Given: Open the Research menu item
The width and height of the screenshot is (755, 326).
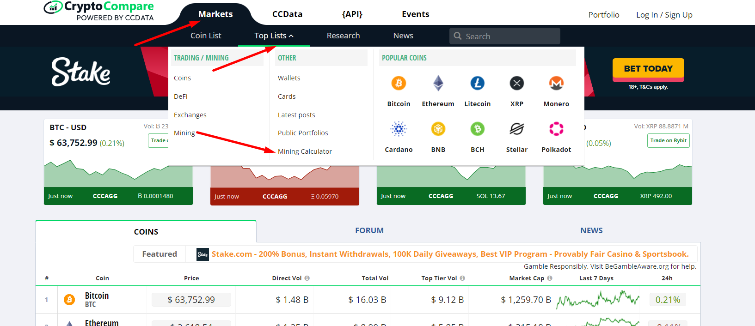Looking at the screenshot, I should point(343,36).
